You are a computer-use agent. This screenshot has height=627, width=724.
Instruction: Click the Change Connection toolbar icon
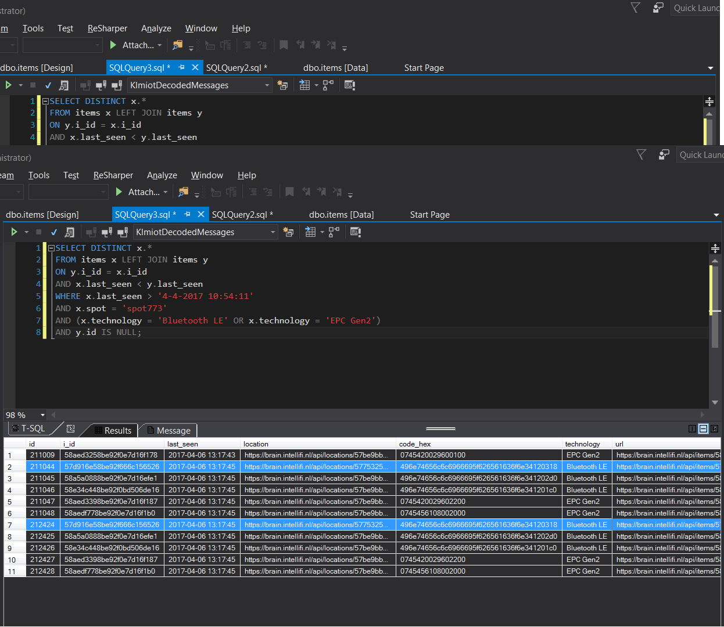[x=122, y=232]
